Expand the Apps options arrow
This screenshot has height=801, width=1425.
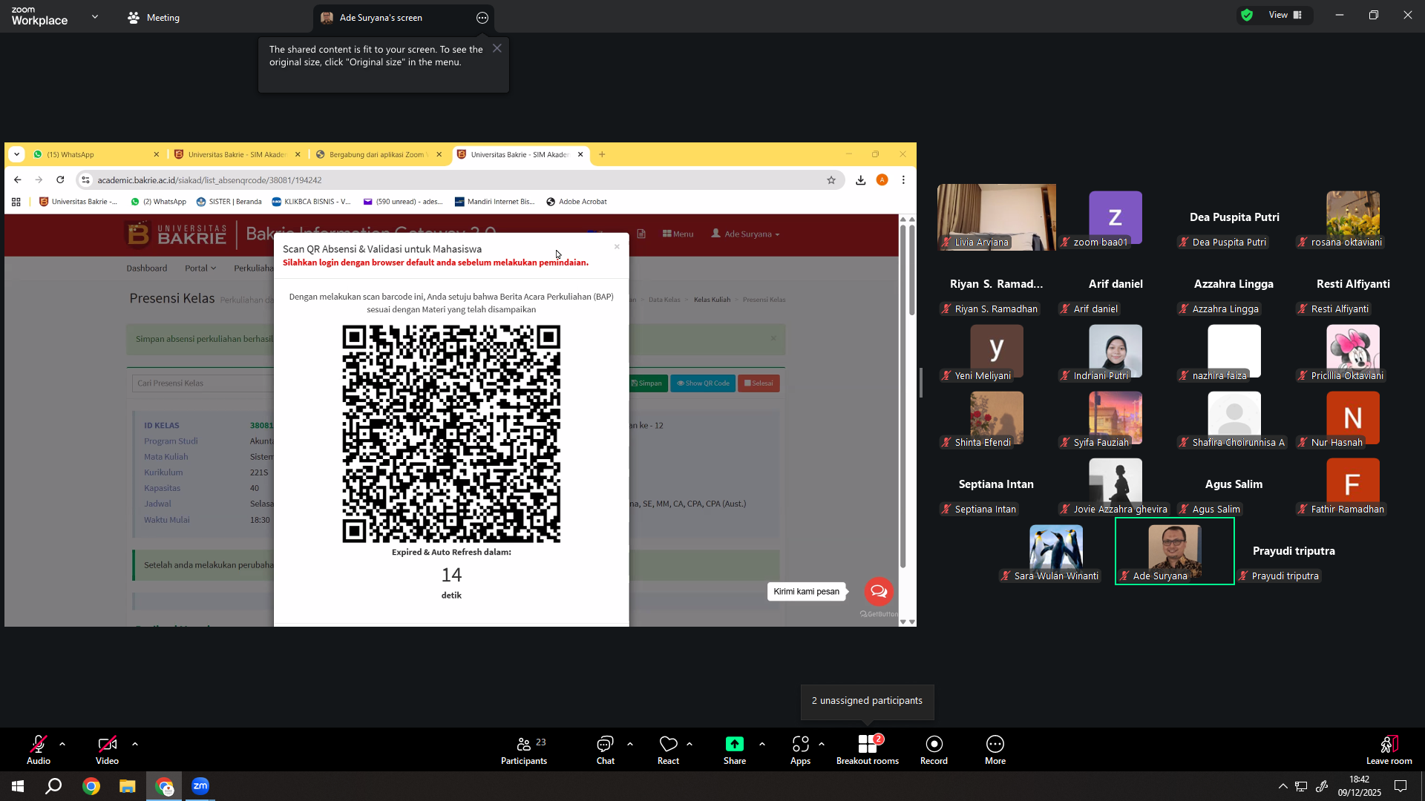click(x=822, y=744)
